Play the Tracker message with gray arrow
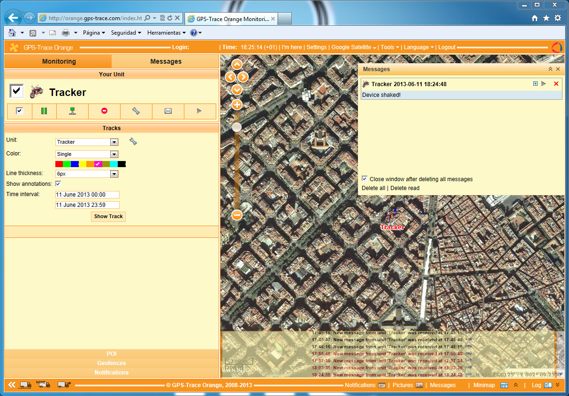 pyautogui.click(x=544, y=84)
